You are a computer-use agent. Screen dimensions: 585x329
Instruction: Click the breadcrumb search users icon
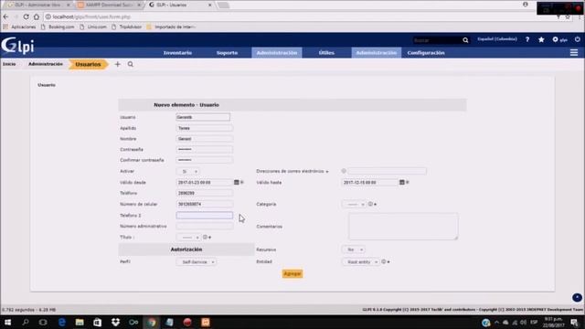pyautogui.click(x=130, y=64)
